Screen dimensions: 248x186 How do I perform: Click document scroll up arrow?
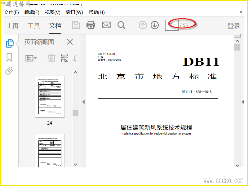(237, 41)
